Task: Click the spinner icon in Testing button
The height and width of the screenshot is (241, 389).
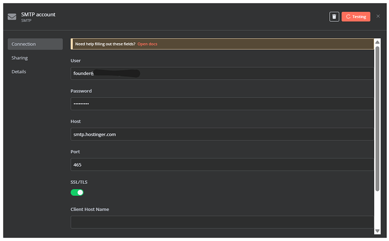Action: coord(348,16)
